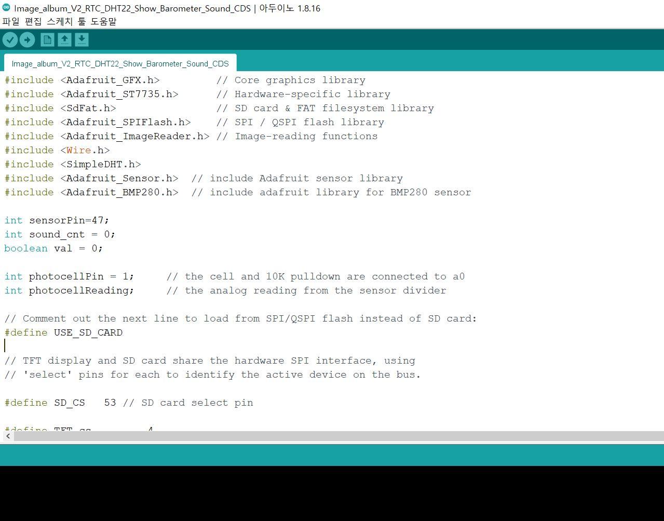This screenshot has height=521, width=664.
Task: Click the comment '// Hardware-specific library'
Action: pos(303,94)
